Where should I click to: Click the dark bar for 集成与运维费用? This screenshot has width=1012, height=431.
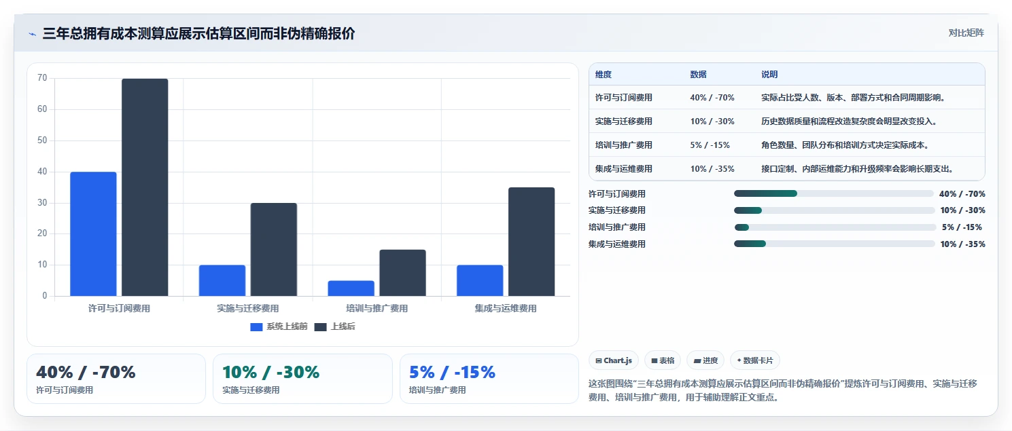(531, 242)
